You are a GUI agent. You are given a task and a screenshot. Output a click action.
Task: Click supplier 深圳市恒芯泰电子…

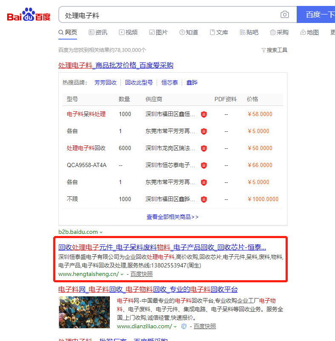(x=170, y=165)
